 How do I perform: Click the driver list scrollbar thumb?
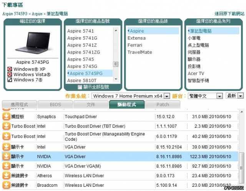pos(241,168)
